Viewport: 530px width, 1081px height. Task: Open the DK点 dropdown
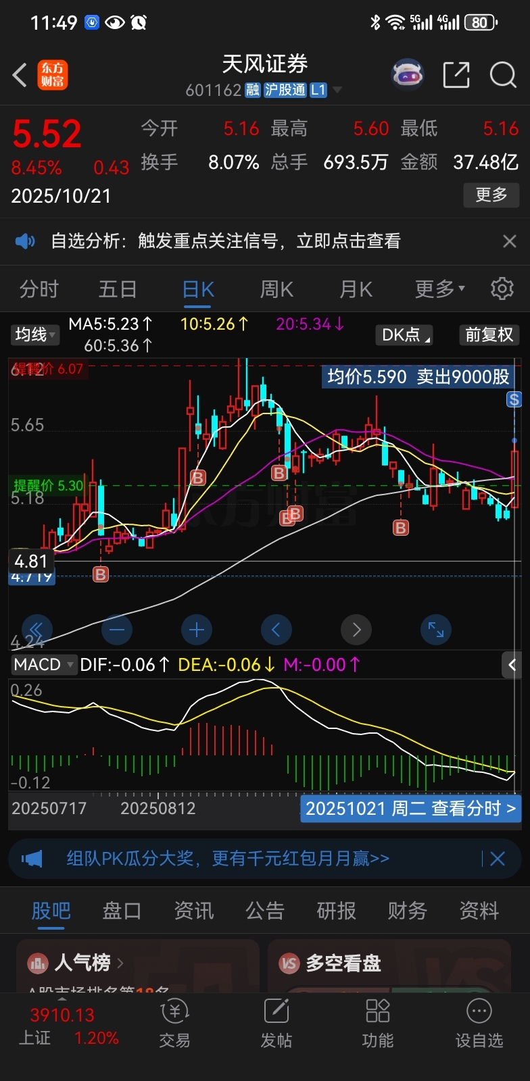point(404,334)
